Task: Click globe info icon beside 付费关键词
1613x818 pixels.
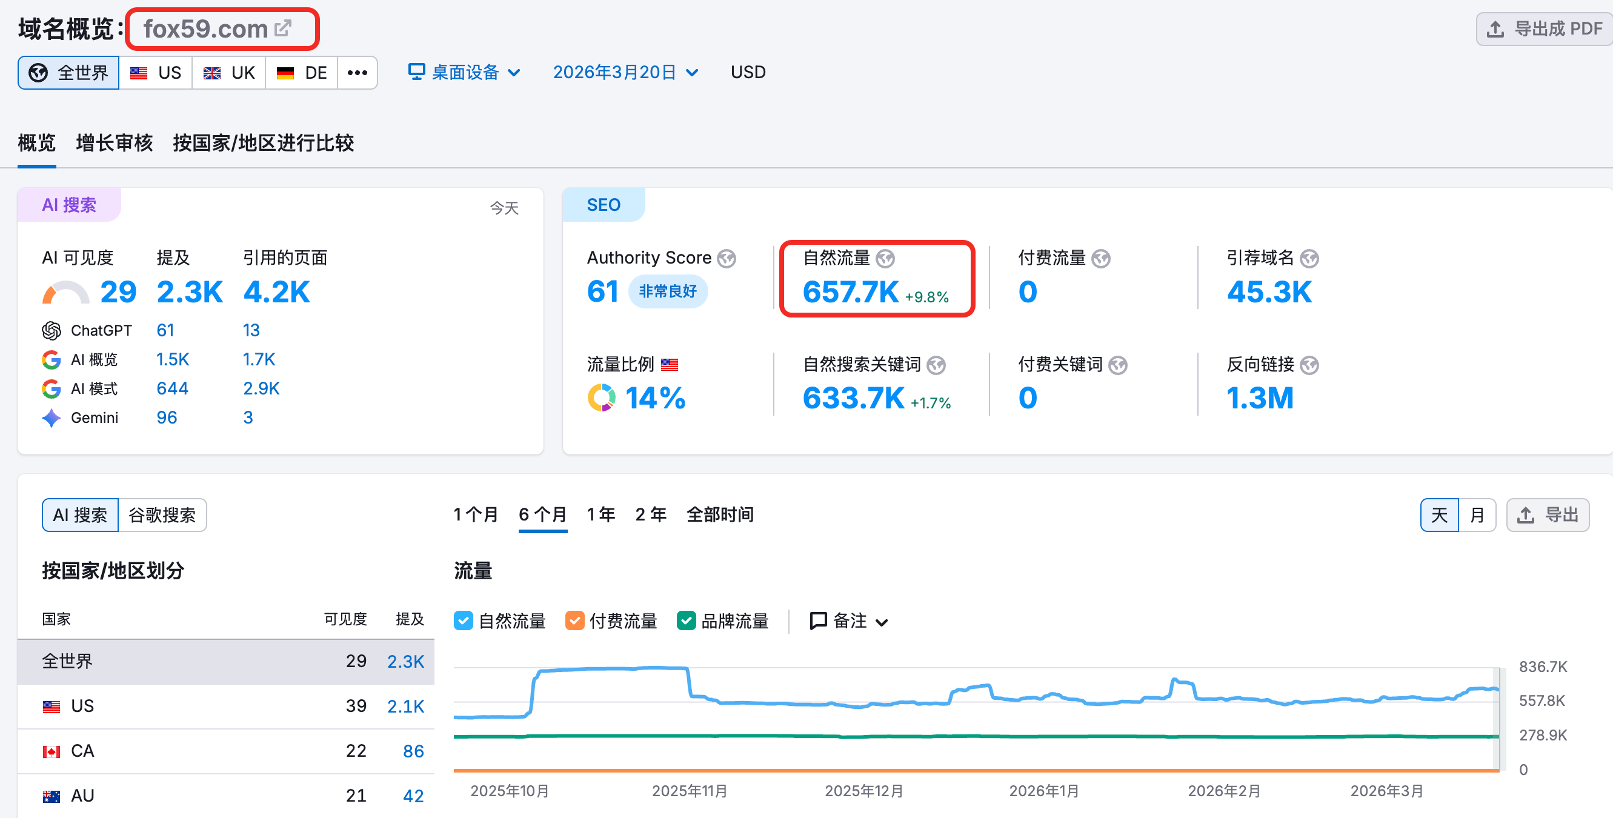Action: (x=1118, y=365)
